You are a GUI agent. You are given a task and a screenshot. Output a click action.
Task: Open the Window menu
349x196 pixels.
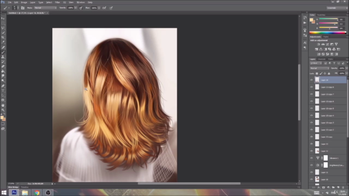coord(81,2)
